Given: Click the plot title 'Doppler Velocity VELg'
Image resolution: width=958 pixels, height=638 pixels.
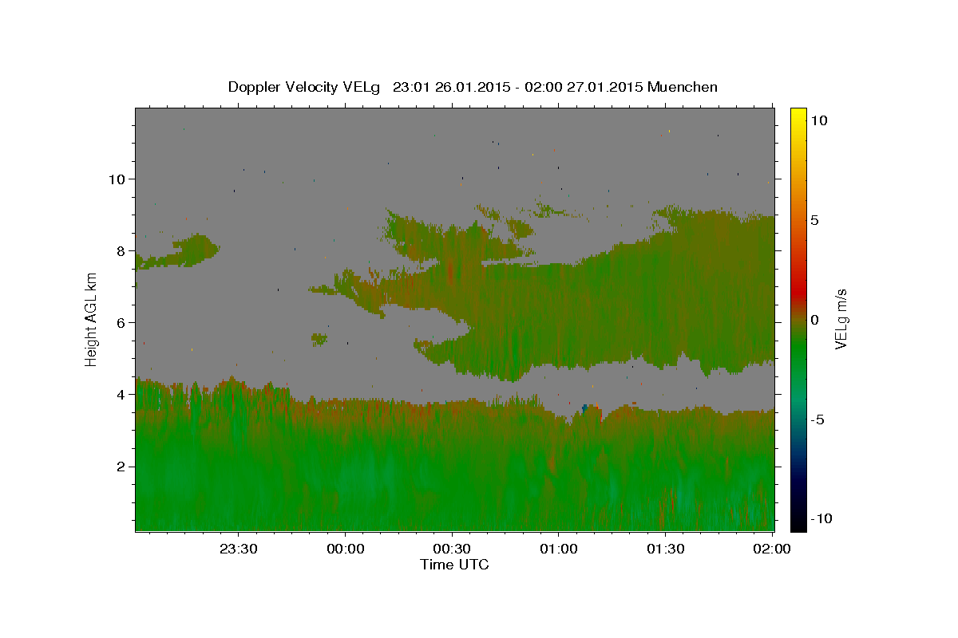Looking at the screenshot, I should [x=306, y=87].
